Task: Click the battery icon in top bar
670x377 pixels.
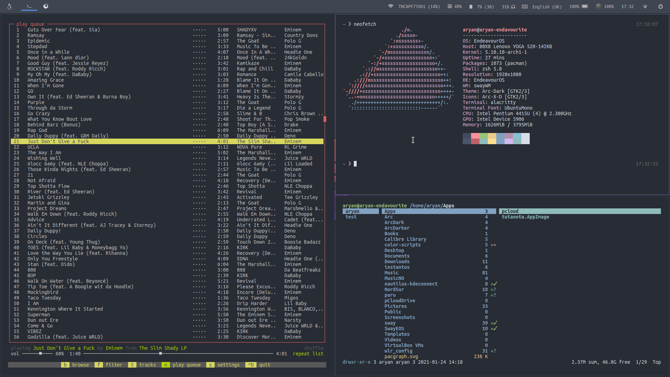Action: point(585,6)
